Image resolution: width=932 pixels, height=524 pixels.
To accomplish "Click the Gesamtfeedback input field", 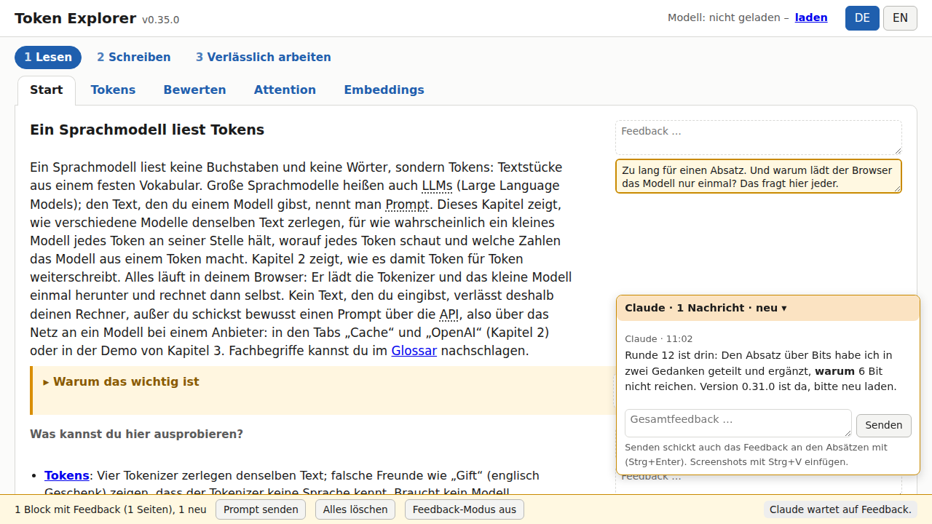I will tap(738, 424).
